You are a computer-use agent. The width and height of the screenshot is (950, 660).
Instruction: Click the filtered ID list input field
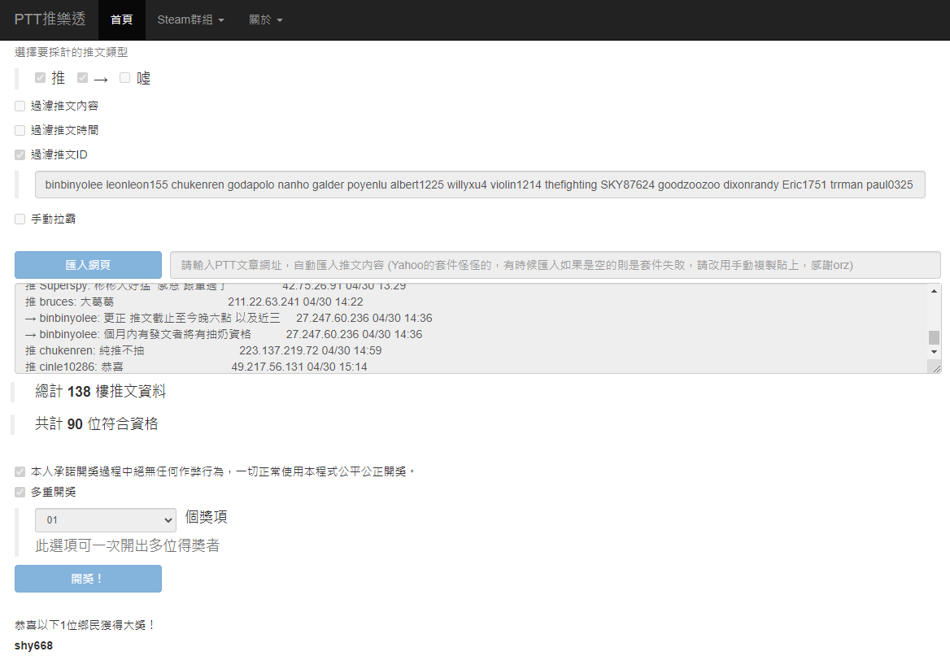click(480, 185)
